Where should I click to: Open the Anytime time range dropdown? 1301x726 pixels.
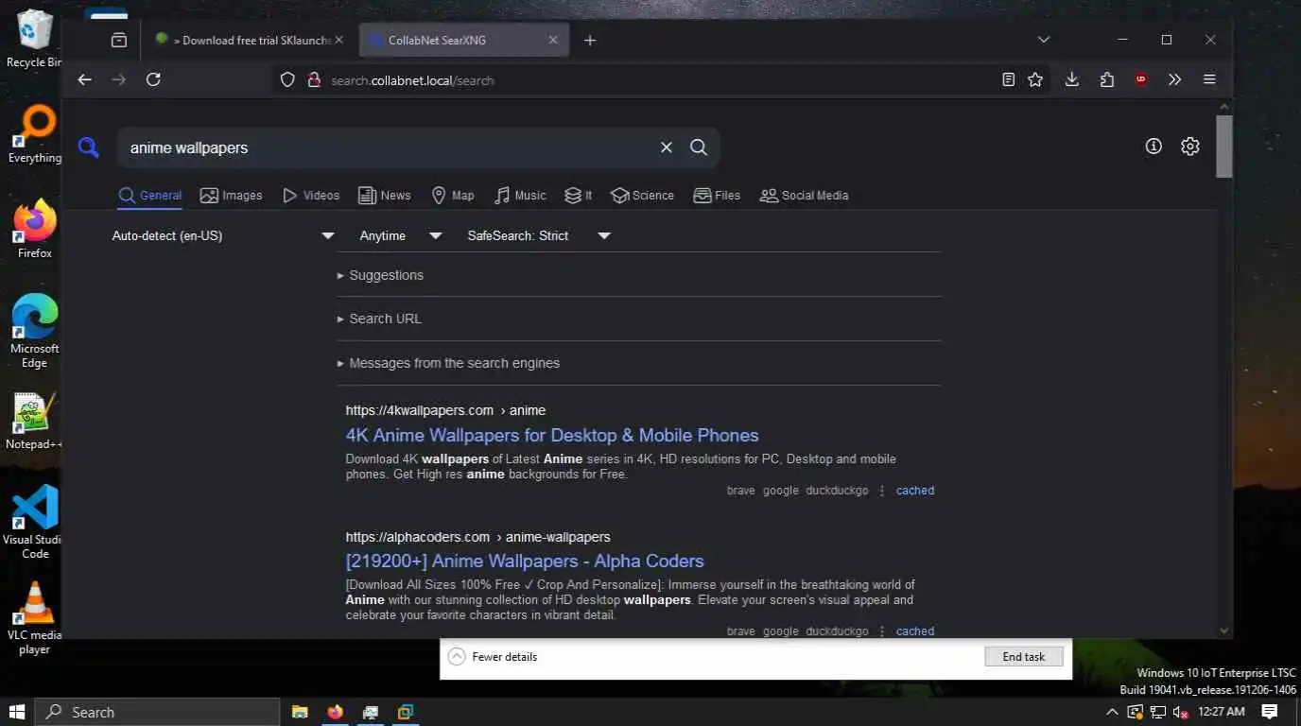(x=401, y=235)
